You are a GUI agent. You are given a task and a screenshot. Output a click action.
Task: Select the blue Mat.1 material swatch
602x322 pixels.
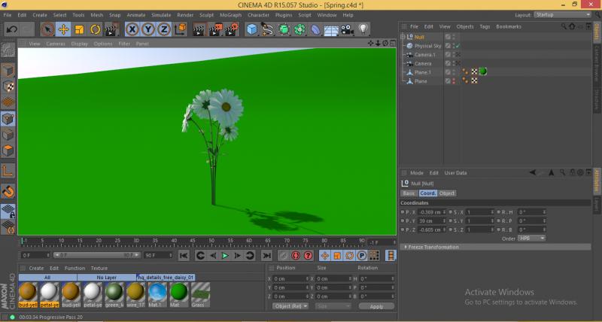(157, 293)
